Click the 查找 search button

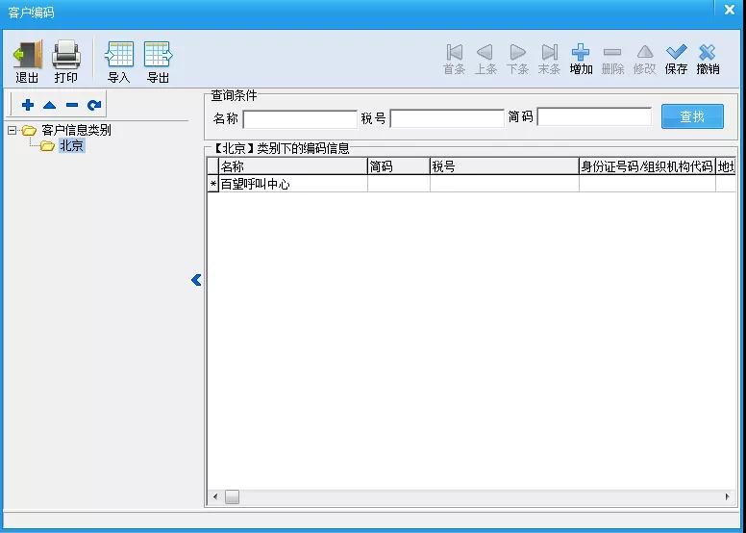pyautogui.click(x=692, y=116)
